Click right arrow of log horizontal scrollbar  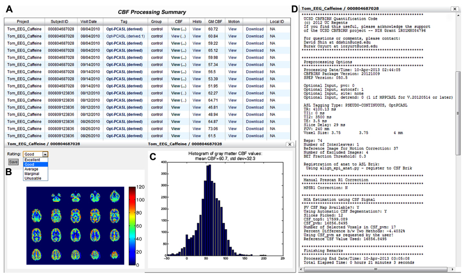(x=452, y=269)
